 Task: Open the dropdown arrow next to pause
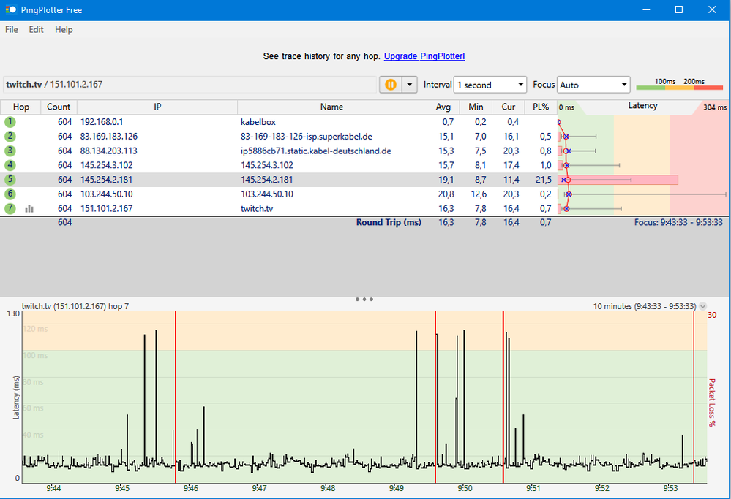[409, 85]
